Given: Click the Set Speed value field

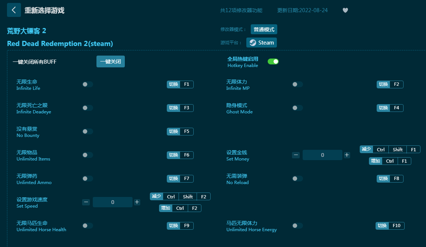Looking at the screenshot, I should tap(112, 202).
